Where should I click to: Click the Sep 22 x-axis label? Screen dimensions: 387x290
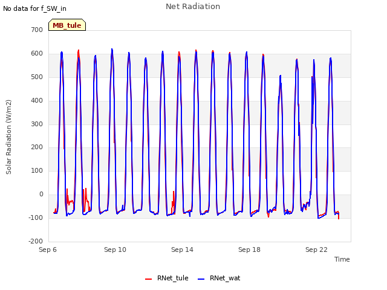click(316, 250)
